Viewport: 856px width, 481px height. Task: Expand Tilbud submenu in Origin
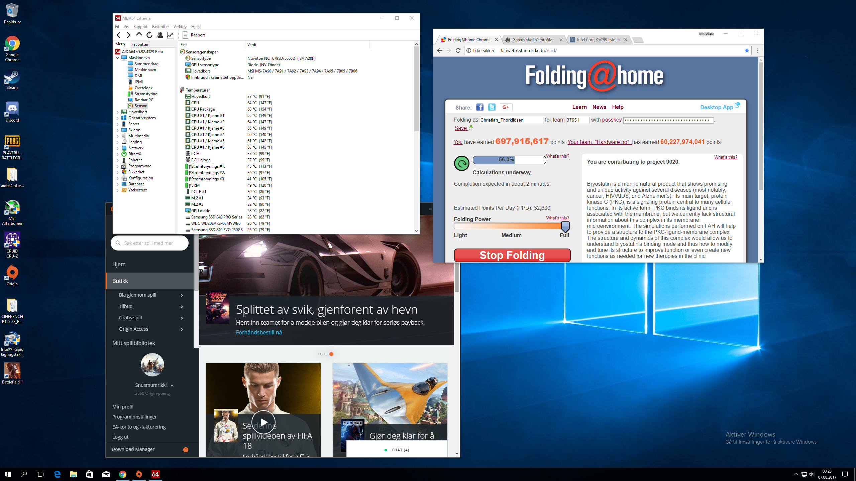pyautogui.click(x=182, y=307)
